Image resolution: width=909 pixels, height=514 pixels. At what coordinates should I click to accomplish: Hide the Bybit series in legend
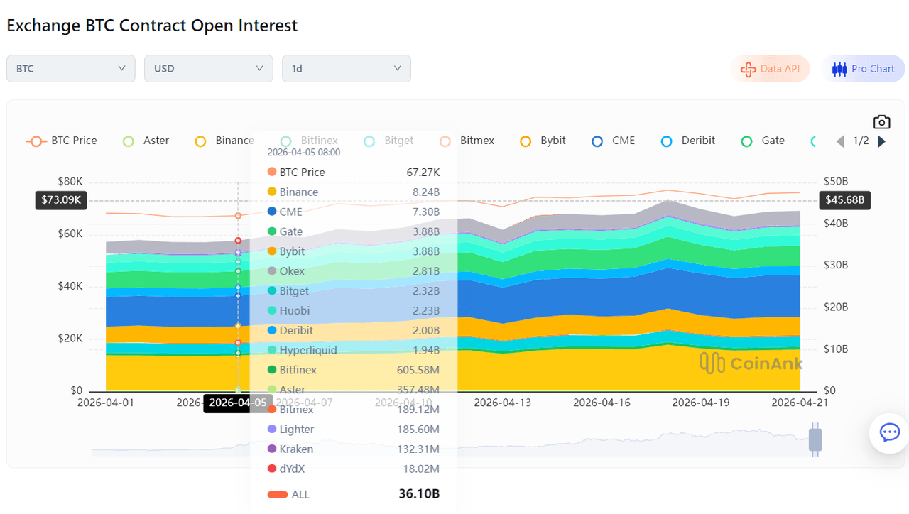[543, 141]
